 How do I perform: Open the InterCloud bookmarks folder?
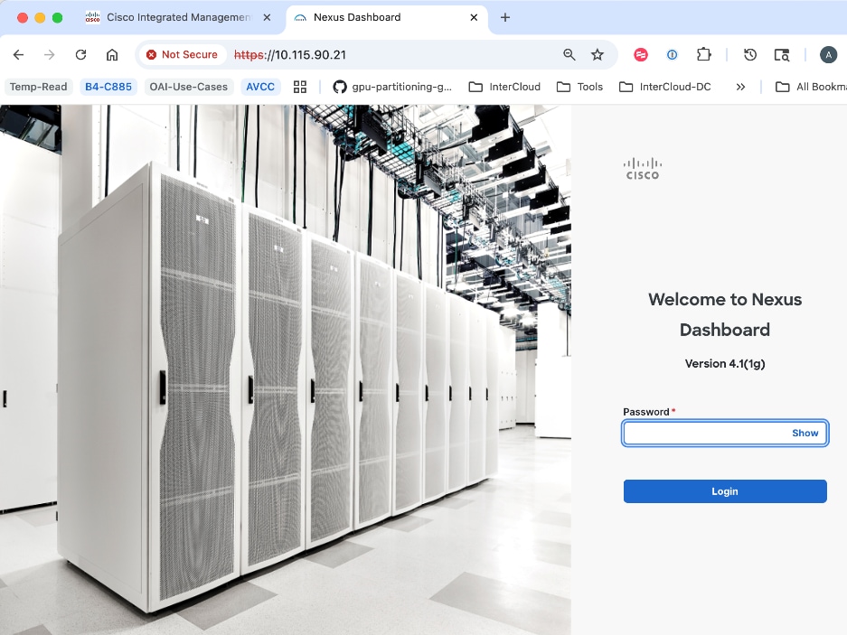click(504, 87)
